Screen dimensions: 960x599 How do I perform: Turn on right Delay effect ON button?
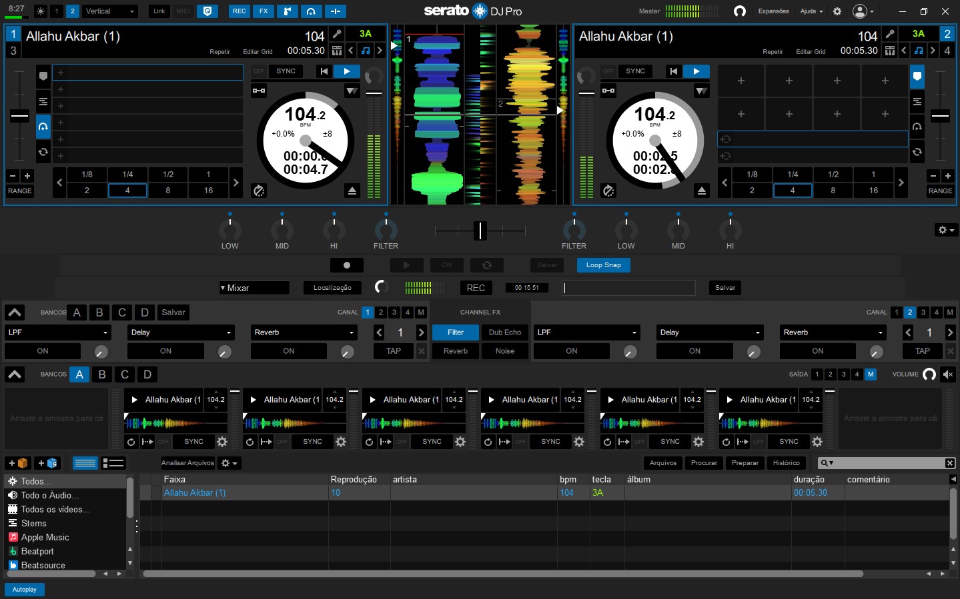694,351
